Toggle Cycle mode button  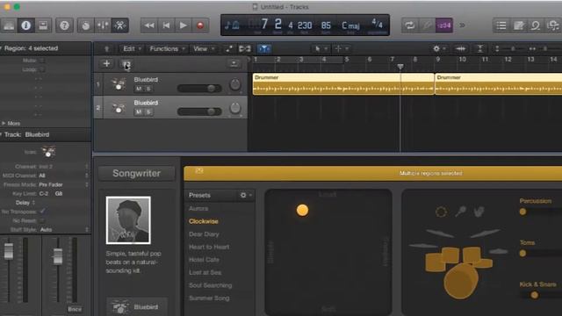tap(410, 25)
